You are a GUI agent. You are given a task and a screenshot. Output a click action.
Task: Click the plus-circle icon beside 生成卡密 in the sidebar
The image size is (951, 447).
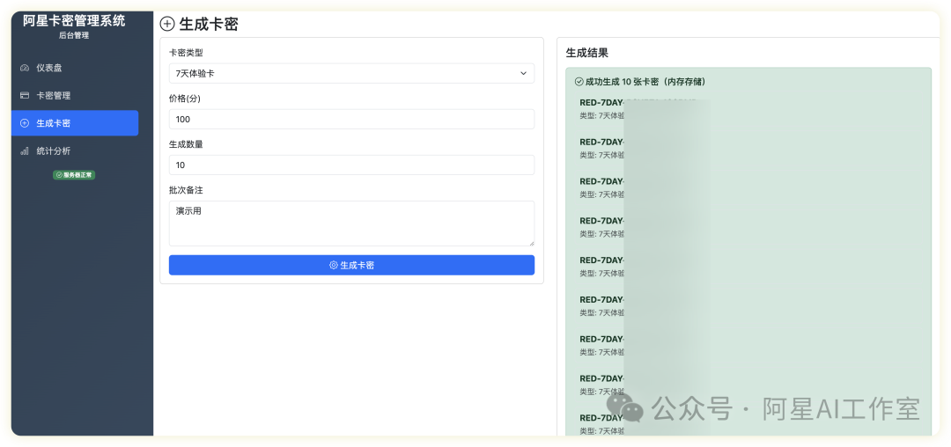click(25, 123)
